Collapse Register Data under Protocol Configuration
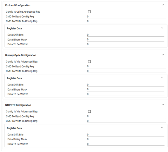Screen dimensions: 168x152 click(162, 28)
